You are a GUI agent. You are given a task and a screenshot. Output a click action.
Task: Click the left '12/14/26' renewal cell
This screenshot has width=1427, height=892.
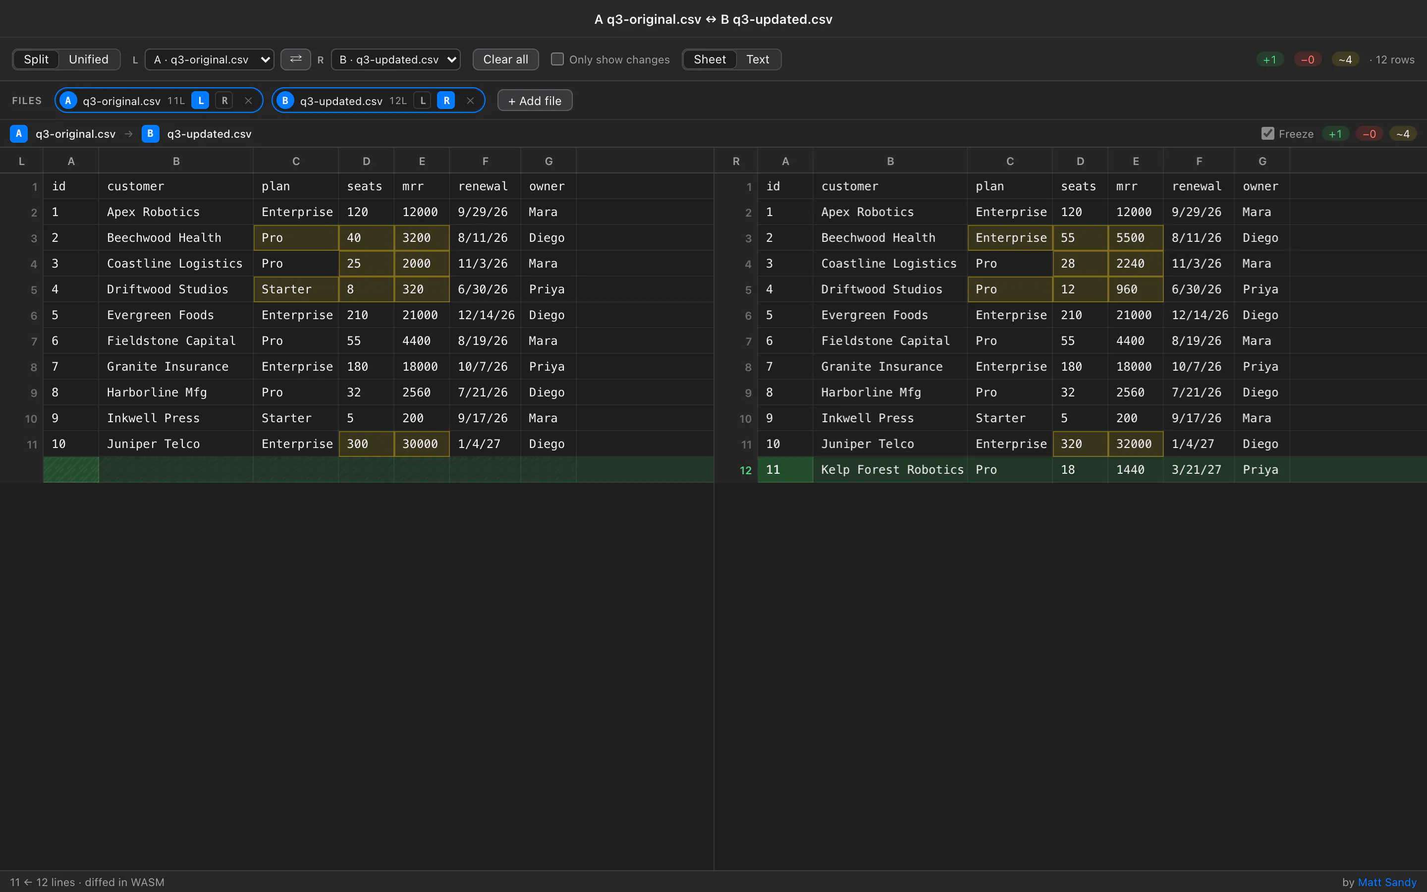(x=485, y=315)
